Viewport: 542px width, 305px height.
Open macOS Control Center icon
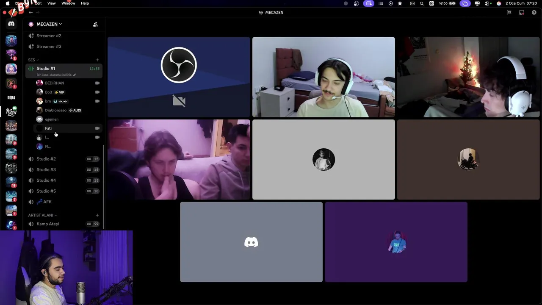(x=488, y=3)
